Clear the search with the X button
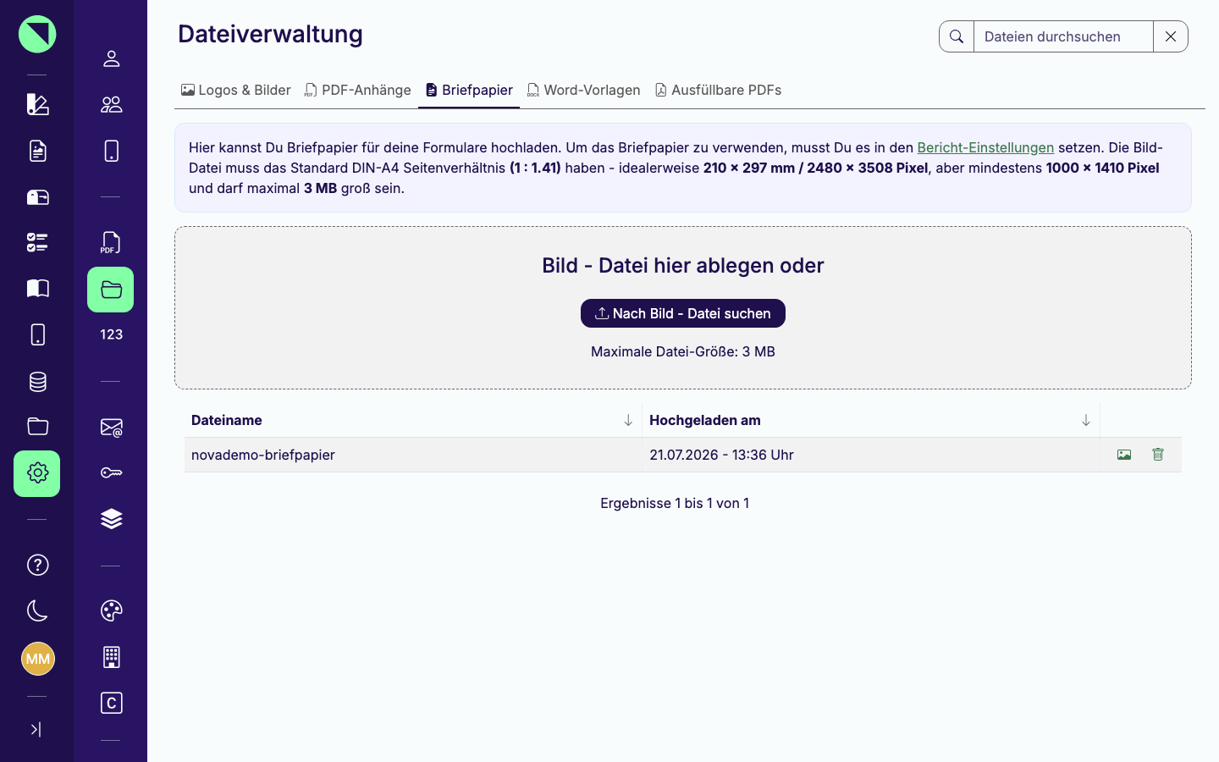This screenshot has width=1219, height=762. [x=1171, y=36]
